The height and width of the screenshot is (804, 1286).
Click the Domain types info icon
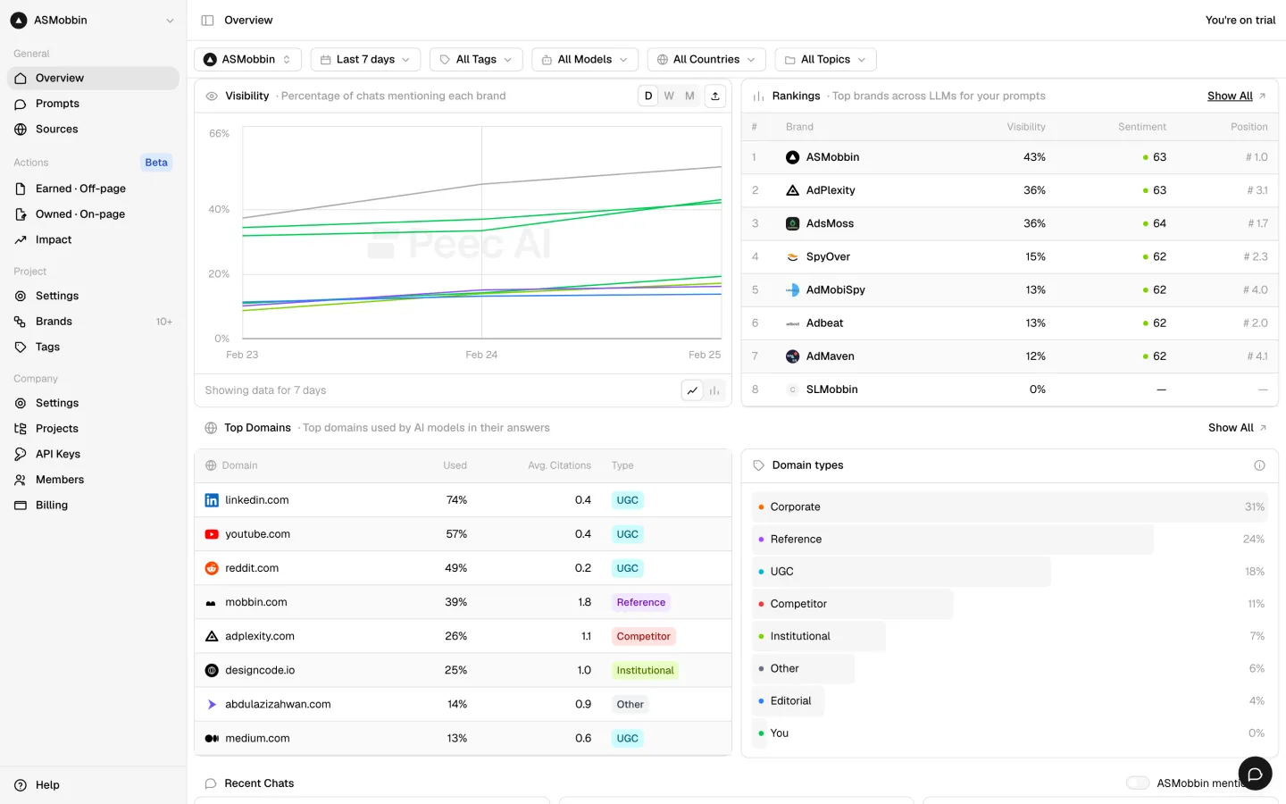click(1259, 465)
